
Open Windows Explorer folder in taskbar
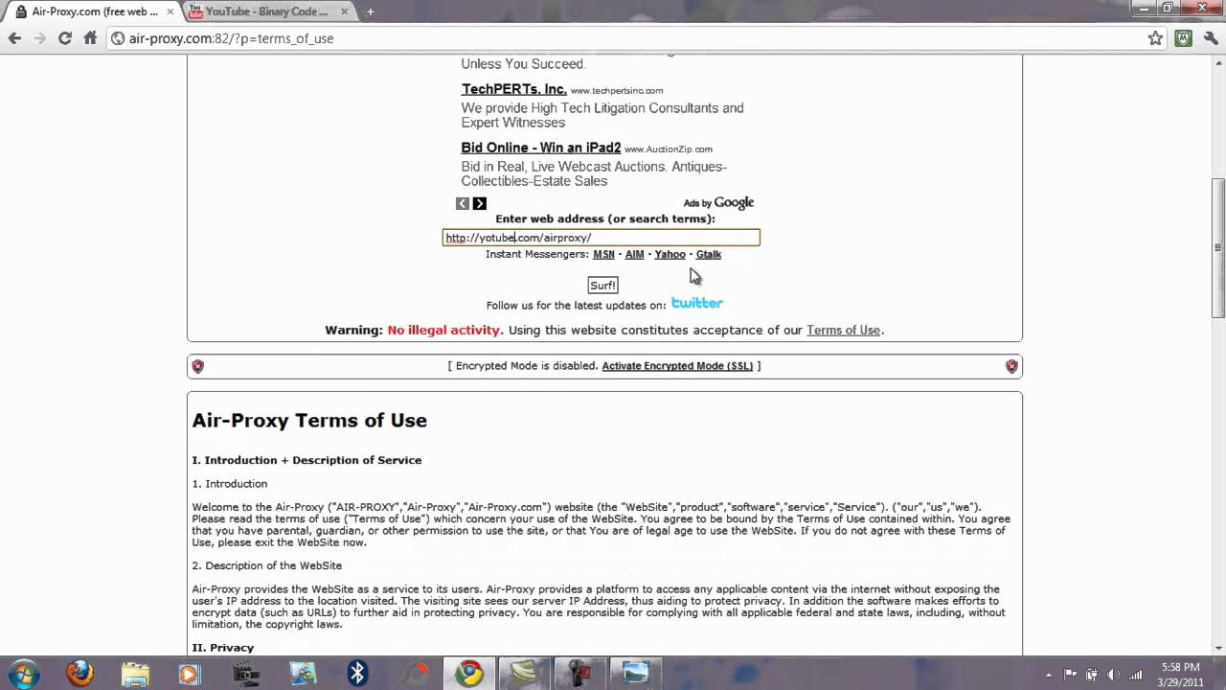[x=135, y=673]
